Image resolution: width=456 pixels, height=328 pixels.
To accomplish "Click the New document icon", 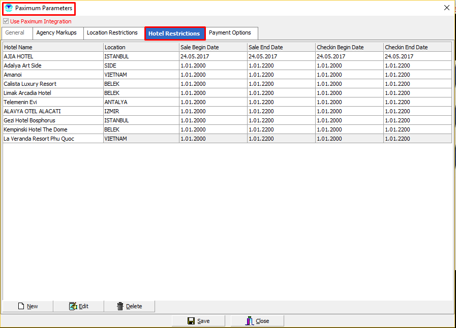I will pos(21,306).
